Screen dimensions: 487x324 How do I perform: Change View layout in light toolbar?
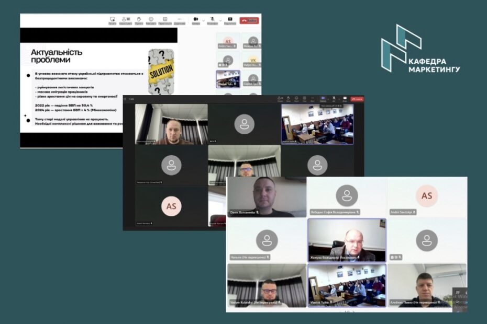pos(165,20)
